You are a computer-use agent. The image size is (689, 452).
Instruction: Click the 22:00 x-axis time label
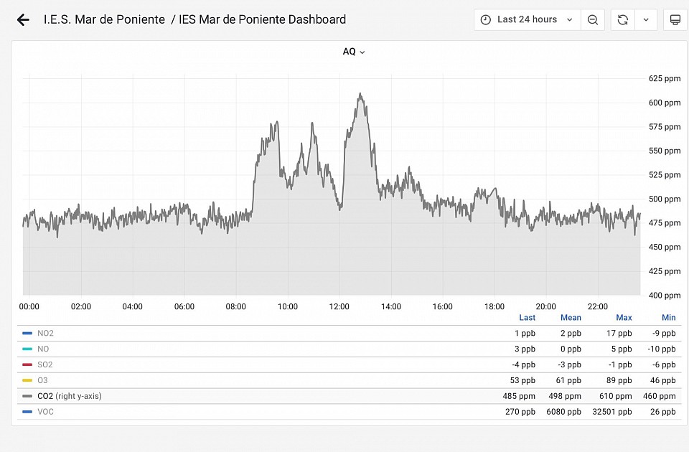tap(598, 306)
